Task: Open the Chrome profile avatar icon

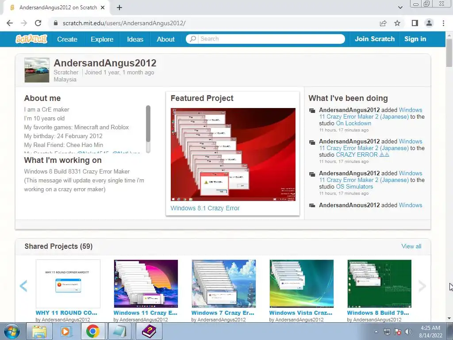Action: (429, 23)
